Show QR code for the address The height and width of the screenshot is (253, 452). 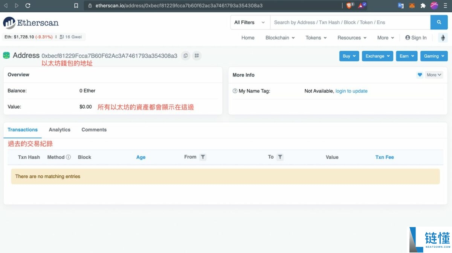(197, 55)
